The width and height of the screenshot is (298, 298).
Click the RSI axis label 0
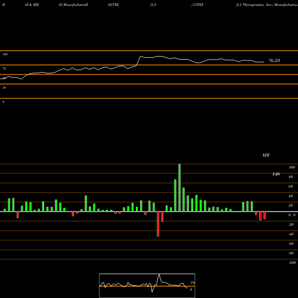click(x=3, y=102)
